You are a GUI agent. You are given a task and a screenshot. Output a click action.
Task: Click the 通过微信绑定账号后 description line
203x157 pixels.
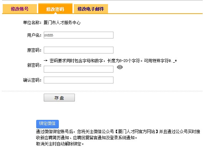tap(118, 131)
